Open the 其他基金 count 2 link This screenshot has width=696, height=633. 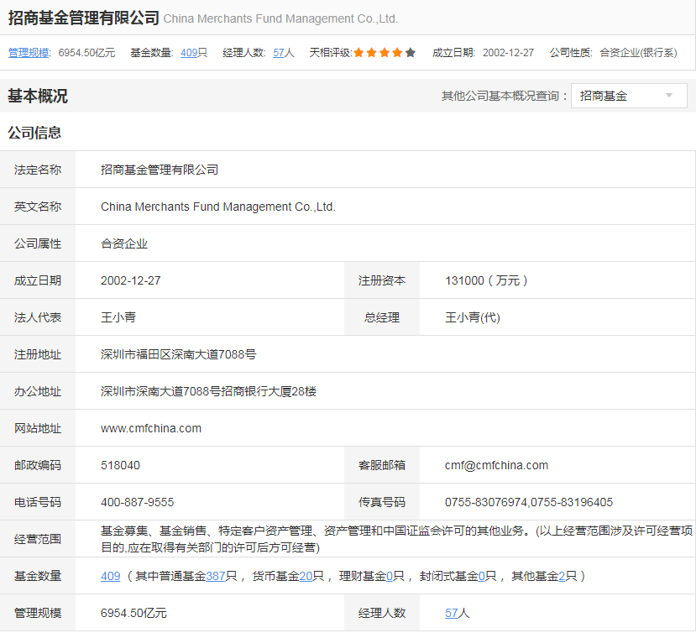[x=562, y=576]
